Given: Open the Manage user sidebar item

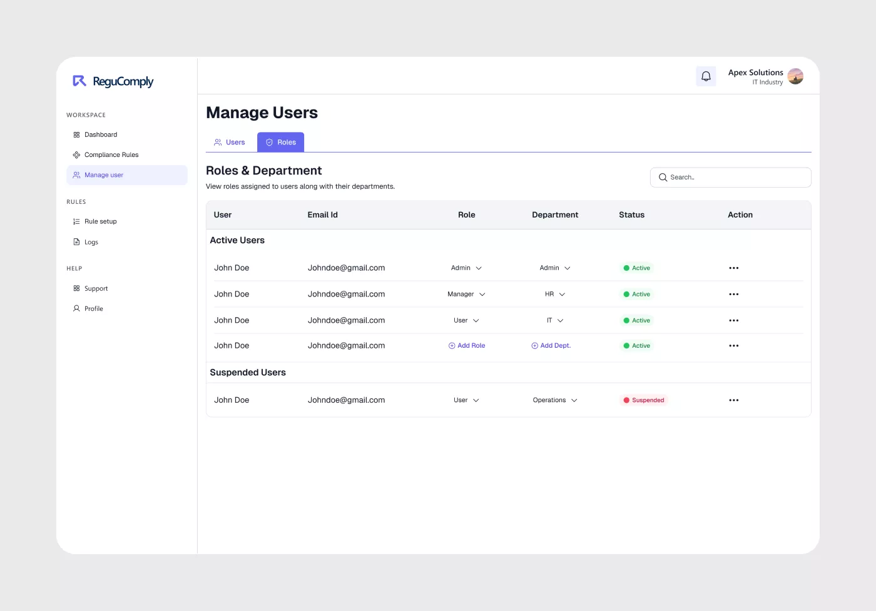Looking at the screenshot, I should click(x=127, y=175).
